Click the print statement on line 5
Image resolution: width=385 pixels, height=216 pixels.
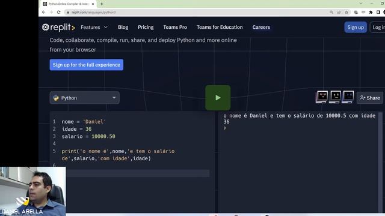(x=118, y=155)
